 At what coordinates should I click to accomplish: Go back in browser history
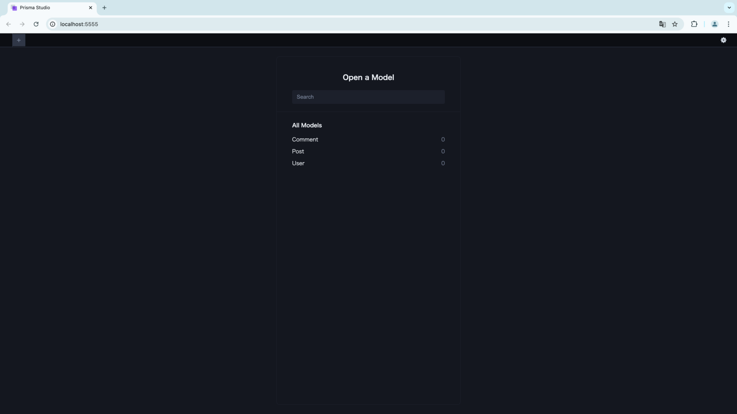tap(8, 24)
